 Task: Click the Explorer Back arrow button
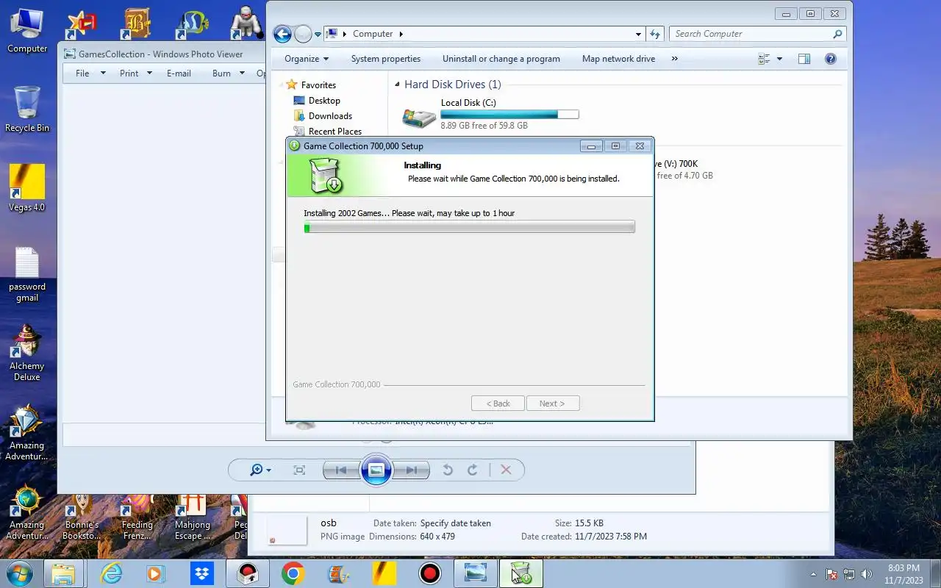click(282, 34)
